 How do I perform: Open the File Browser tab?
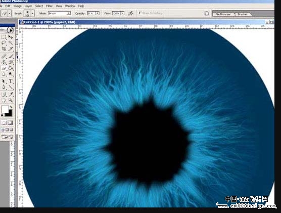223,14
